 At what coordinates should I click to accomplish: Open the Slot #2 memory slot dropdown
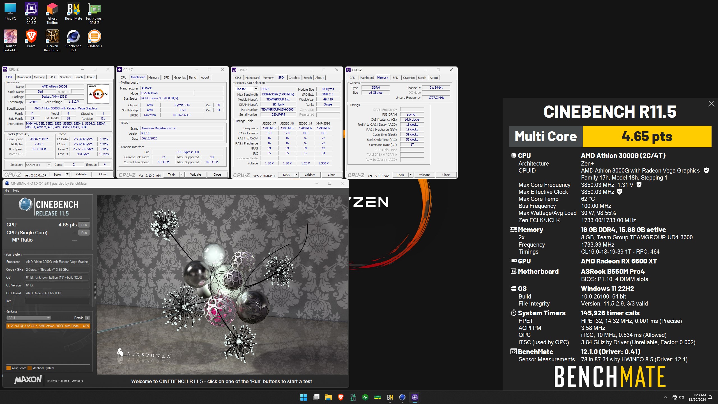(246, 89)
